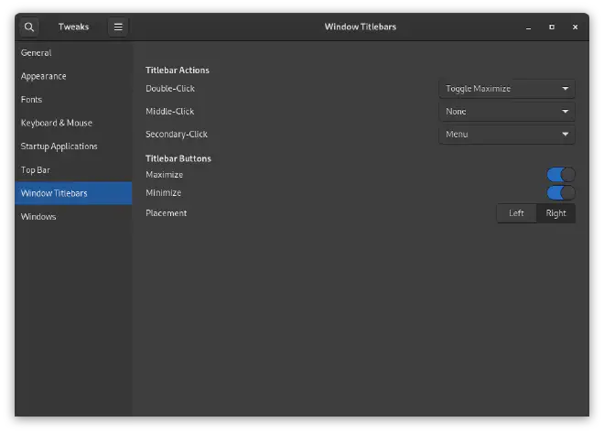The image size is (604, 433).
Task: Set button placement to Left
Action: (516, 213)
